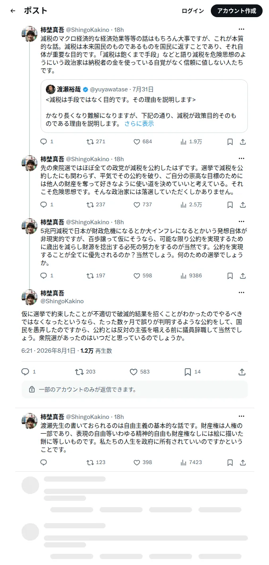Open more options menu on the main post
269x565 pixels.
[242, 292]
